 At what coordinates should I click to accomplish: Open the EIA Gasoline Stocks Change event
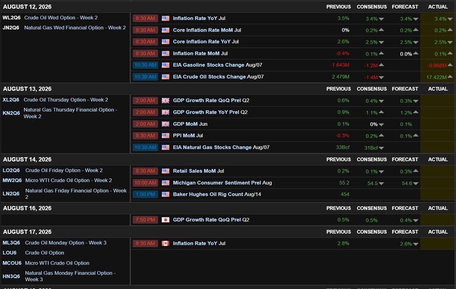click(217, 65)
